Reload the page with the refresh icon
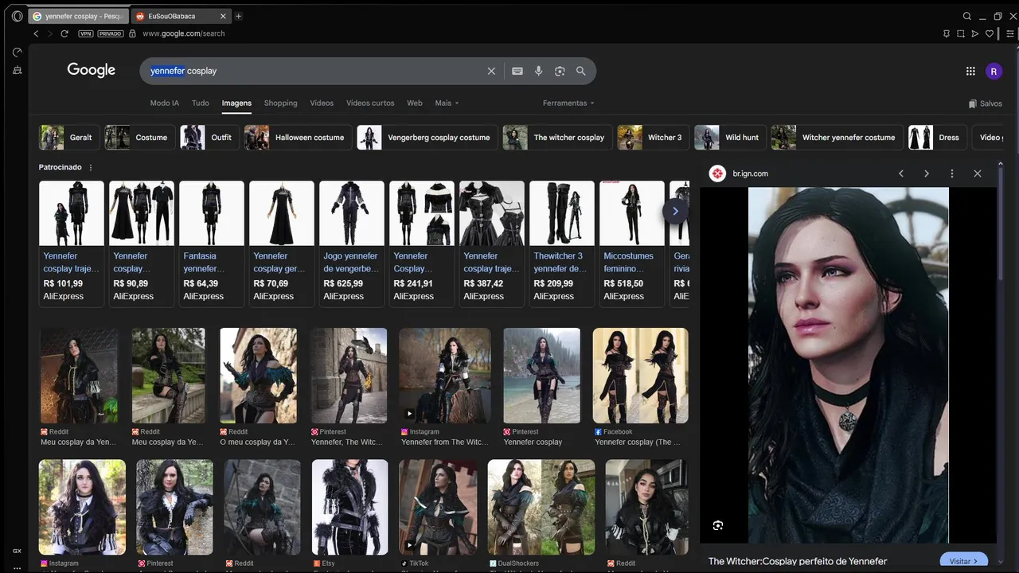 pyautogui.click(x=64, y=33)
